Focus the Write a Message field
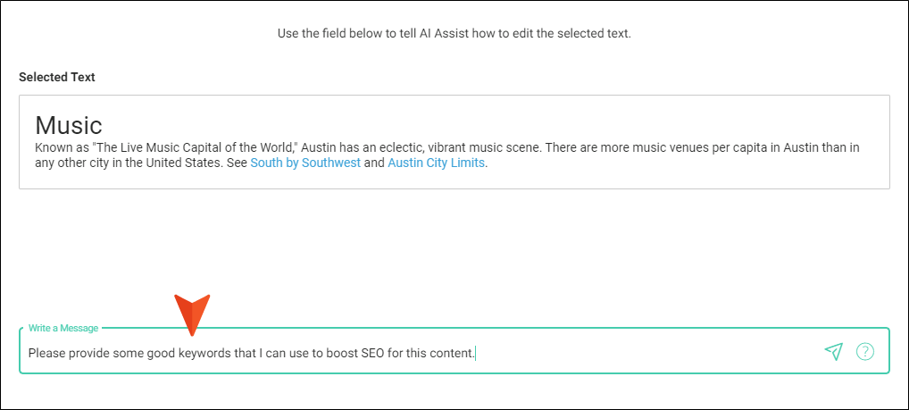 (454, 351)
